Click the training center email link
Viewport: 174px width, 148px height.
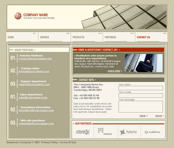34,71
